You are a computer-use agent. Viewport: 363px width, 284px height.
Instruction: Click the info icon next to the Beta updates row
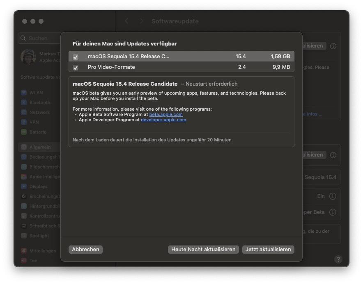333,212
